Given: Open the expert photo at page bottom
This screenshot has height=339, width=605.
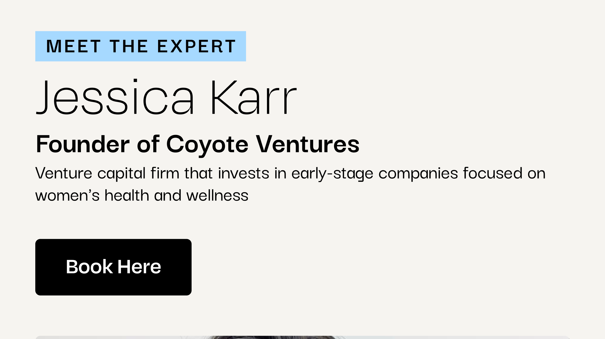Looking at the screenshot, I should click(x=302, y=337).
